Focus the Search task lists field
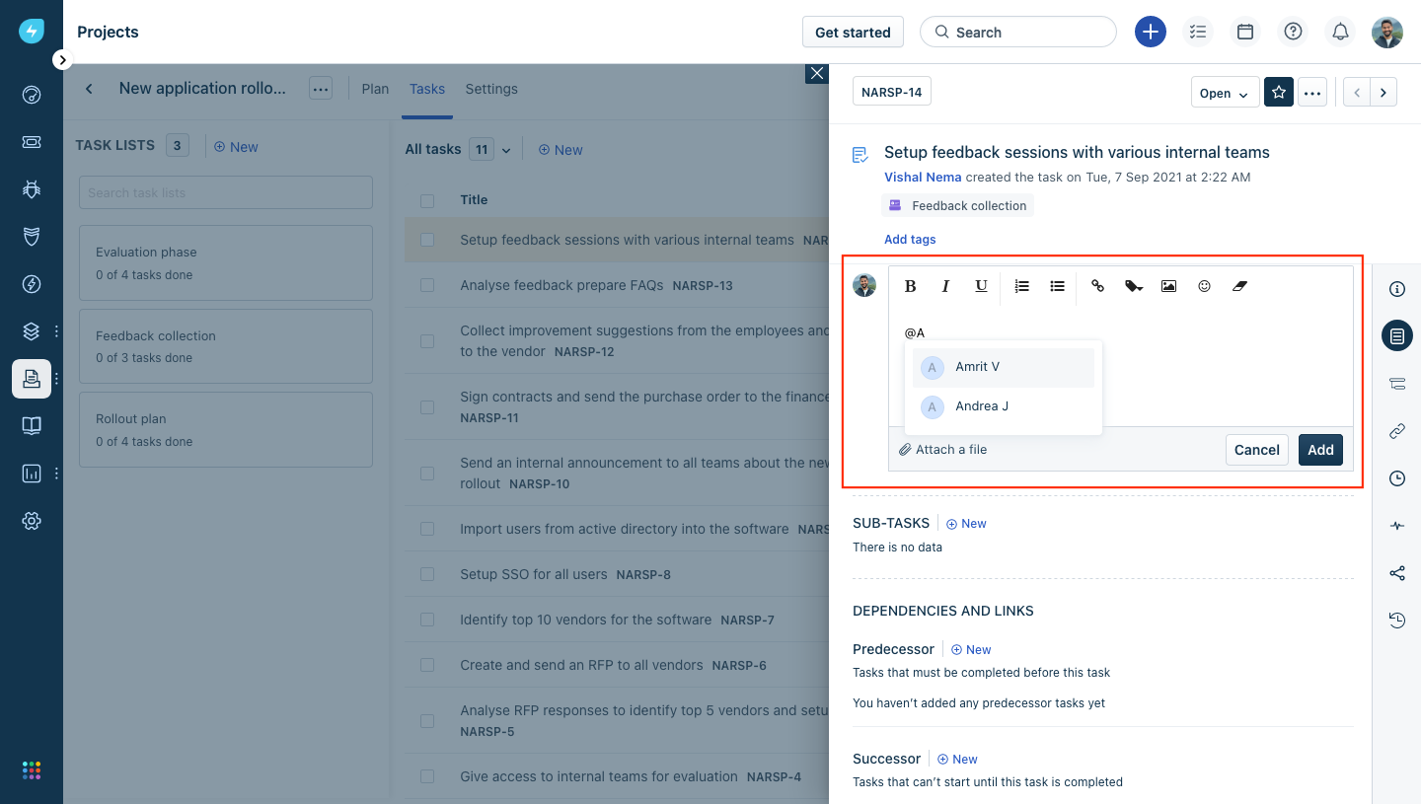This screenshot has height=804, width=1421. [x=226, y=192]
